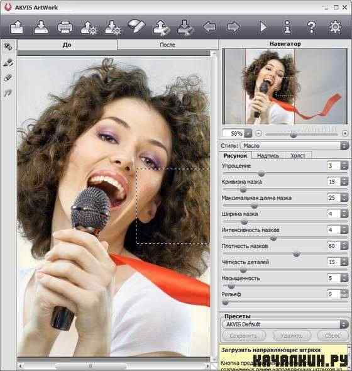Click the run play arrow icon
Screen dimensions: 352x371
(x=263, y=27)
